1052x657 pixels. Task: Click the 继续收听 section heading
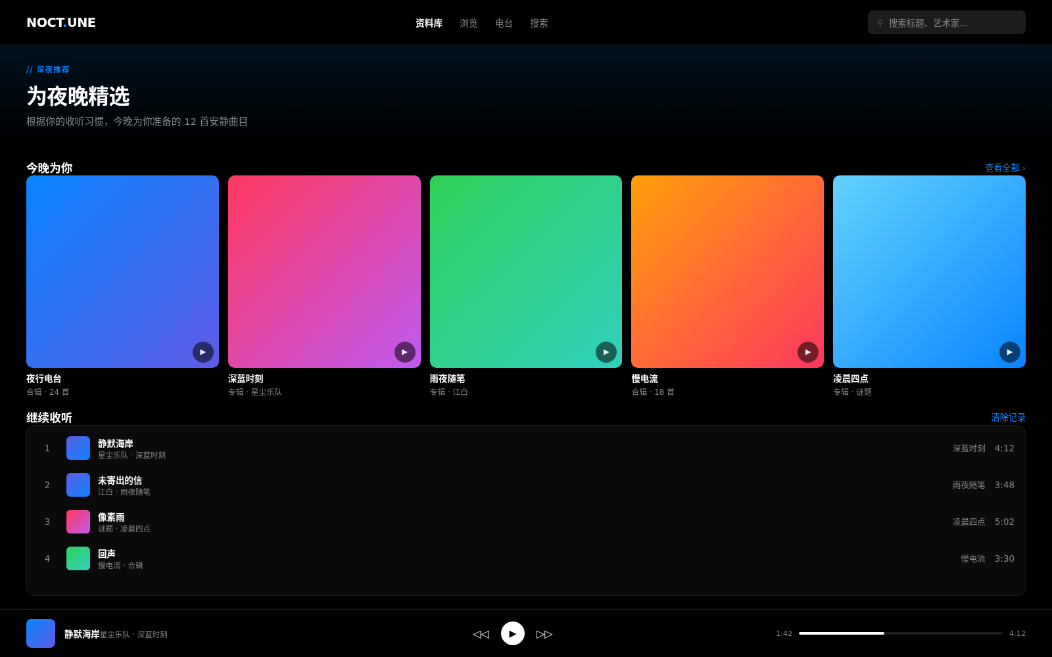49,417
